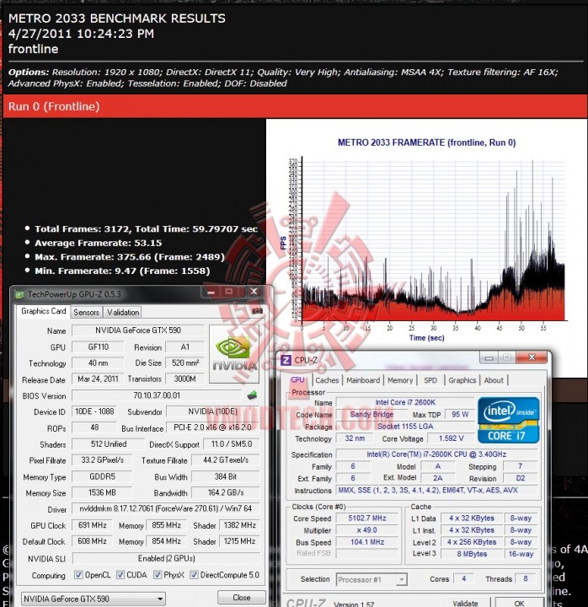Minimize the CPU-Z window
This screenshot has height=607, width=588.
coord(489,357)
